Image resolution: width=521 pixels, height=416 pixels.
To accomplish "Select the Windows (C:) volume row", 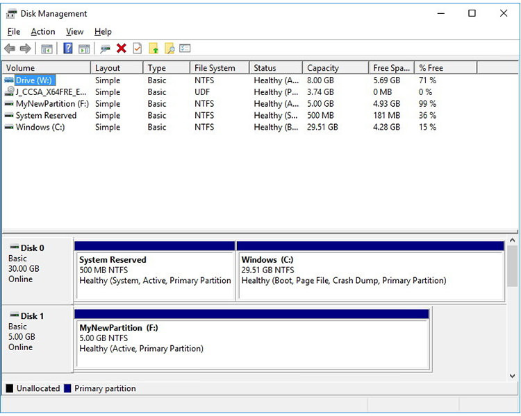I will pyautogui.click(x=40, y=128).
